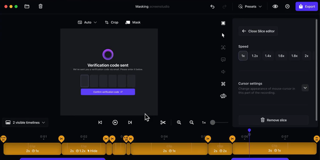The height and width of the screenshot is (160, 320).
Task: Select 1x speed
Action: coord(243,56)
